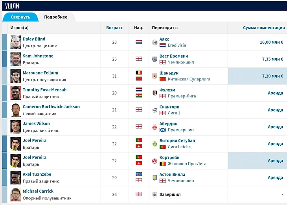Click the Kortrijk club crest icon
Screen dimensions: 287x205
tap(155, 161)
